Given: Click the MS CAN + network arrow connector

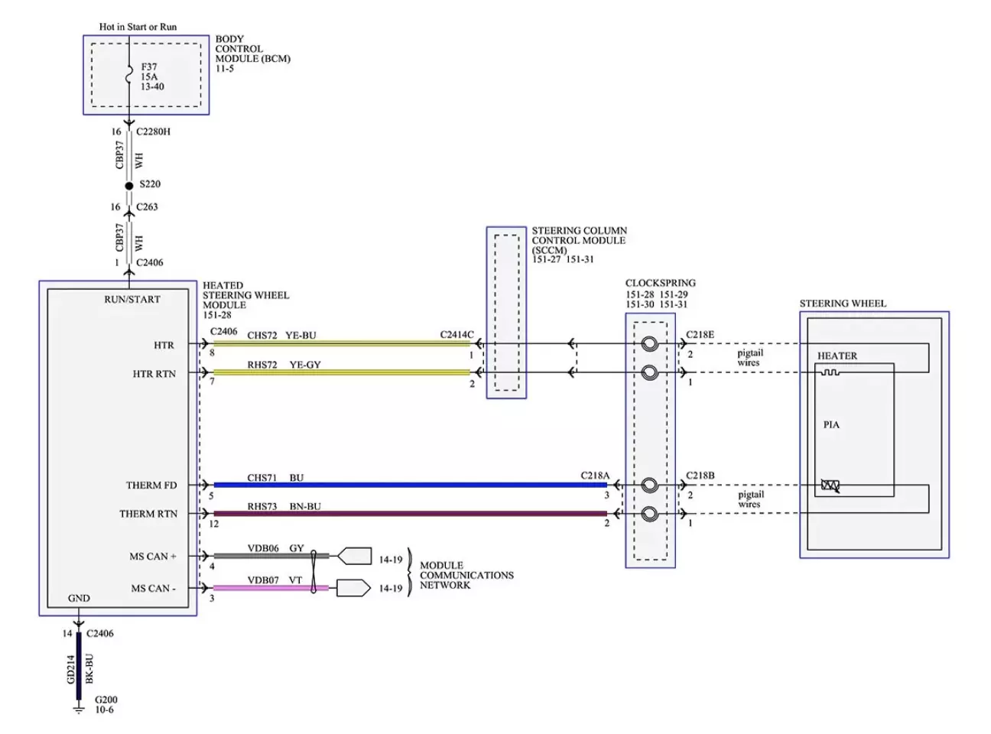Looking at the screenshot, I should pyautogui.click(x=354, y=556).
